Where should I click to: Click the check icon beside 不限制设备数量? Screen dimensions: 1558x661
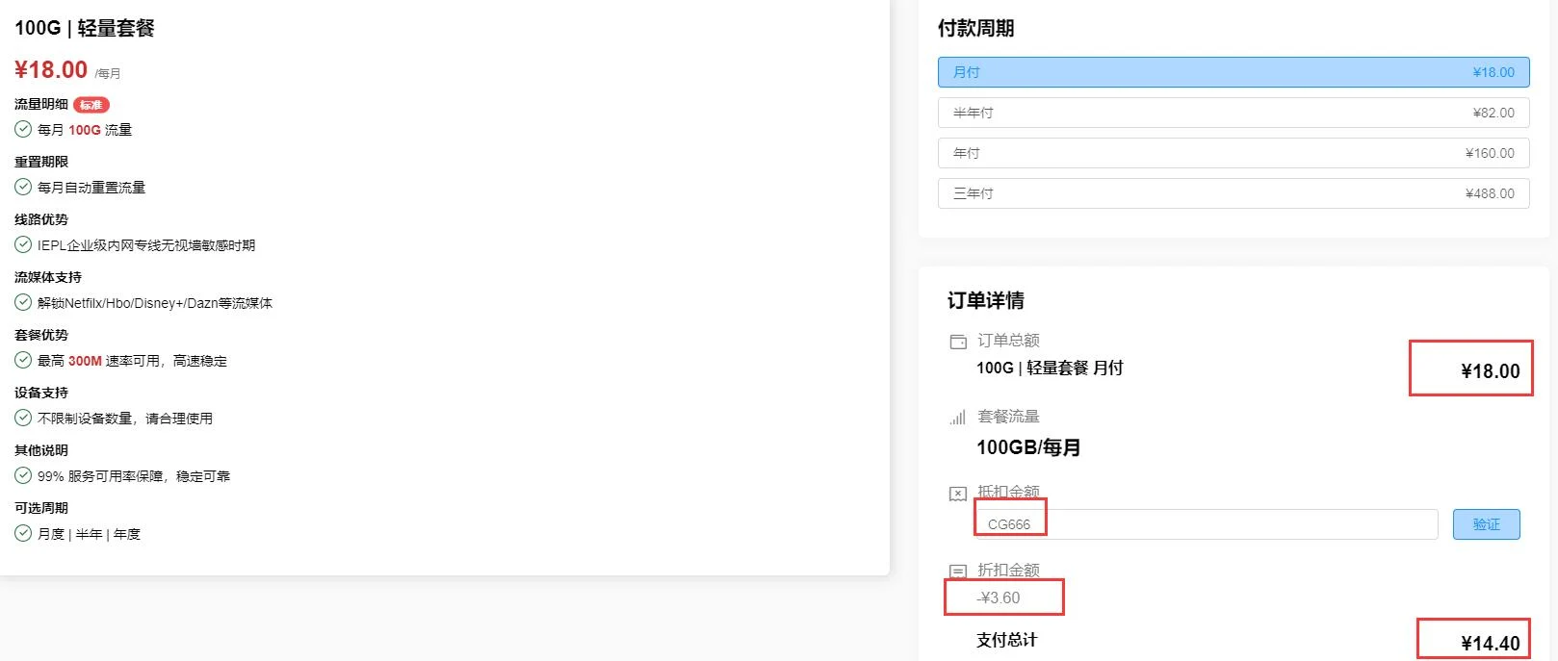[23, 418]
